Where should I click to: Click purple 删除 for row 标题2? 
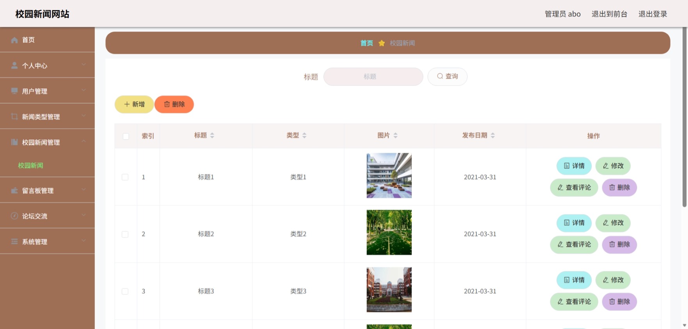click(x=620, y=244)
